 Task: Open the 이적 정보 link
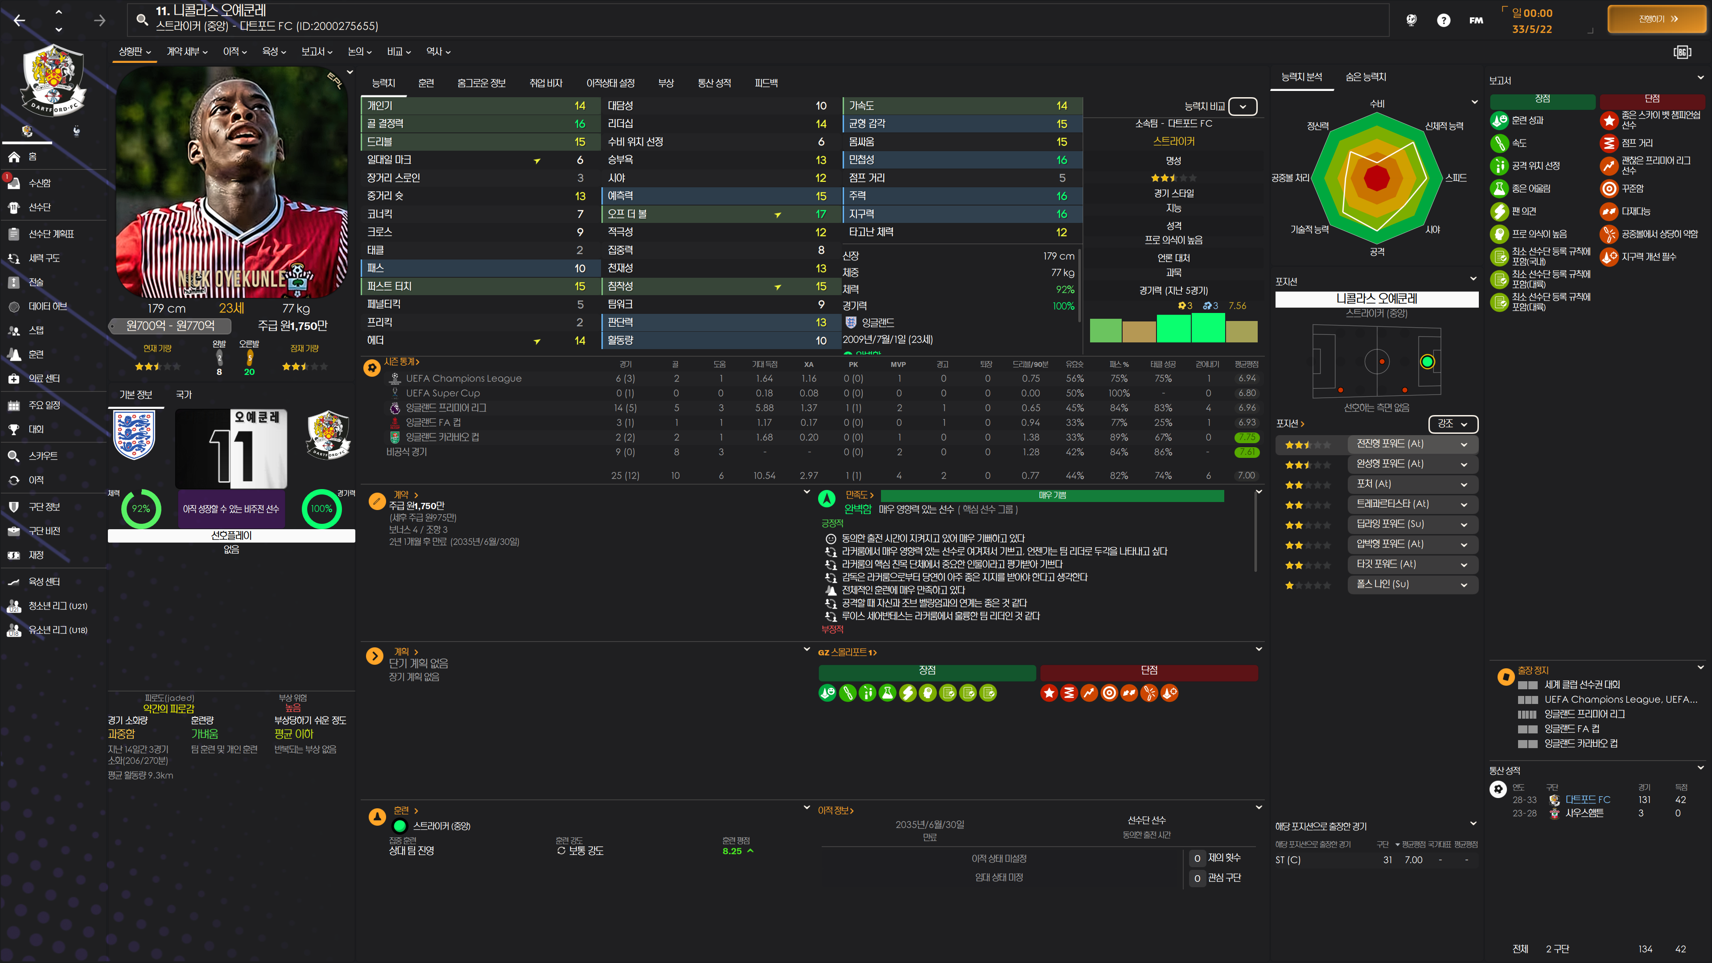click(x=835, y=810)
